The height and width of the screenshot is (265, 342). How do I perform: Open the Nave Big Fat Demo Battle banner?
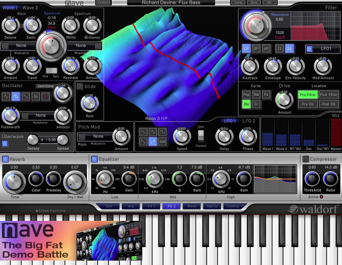(x=71, y=240)
